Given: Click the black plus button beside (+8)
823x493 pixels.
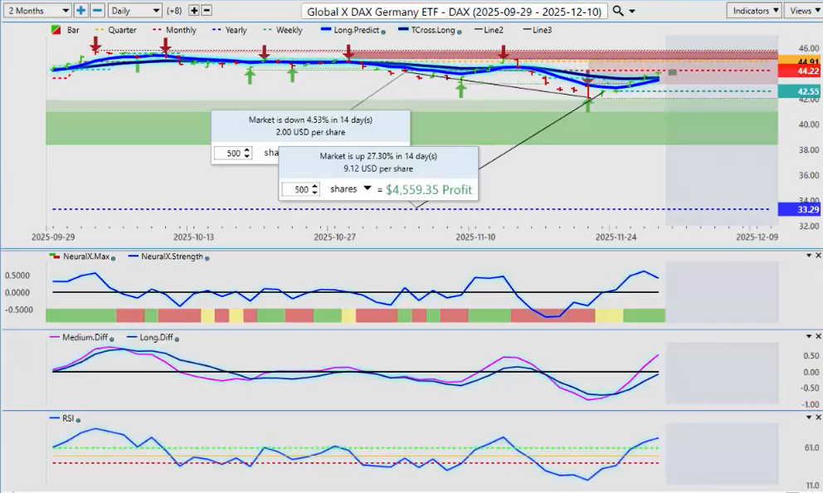Looking at the screenshot, I should pos(194,11).
